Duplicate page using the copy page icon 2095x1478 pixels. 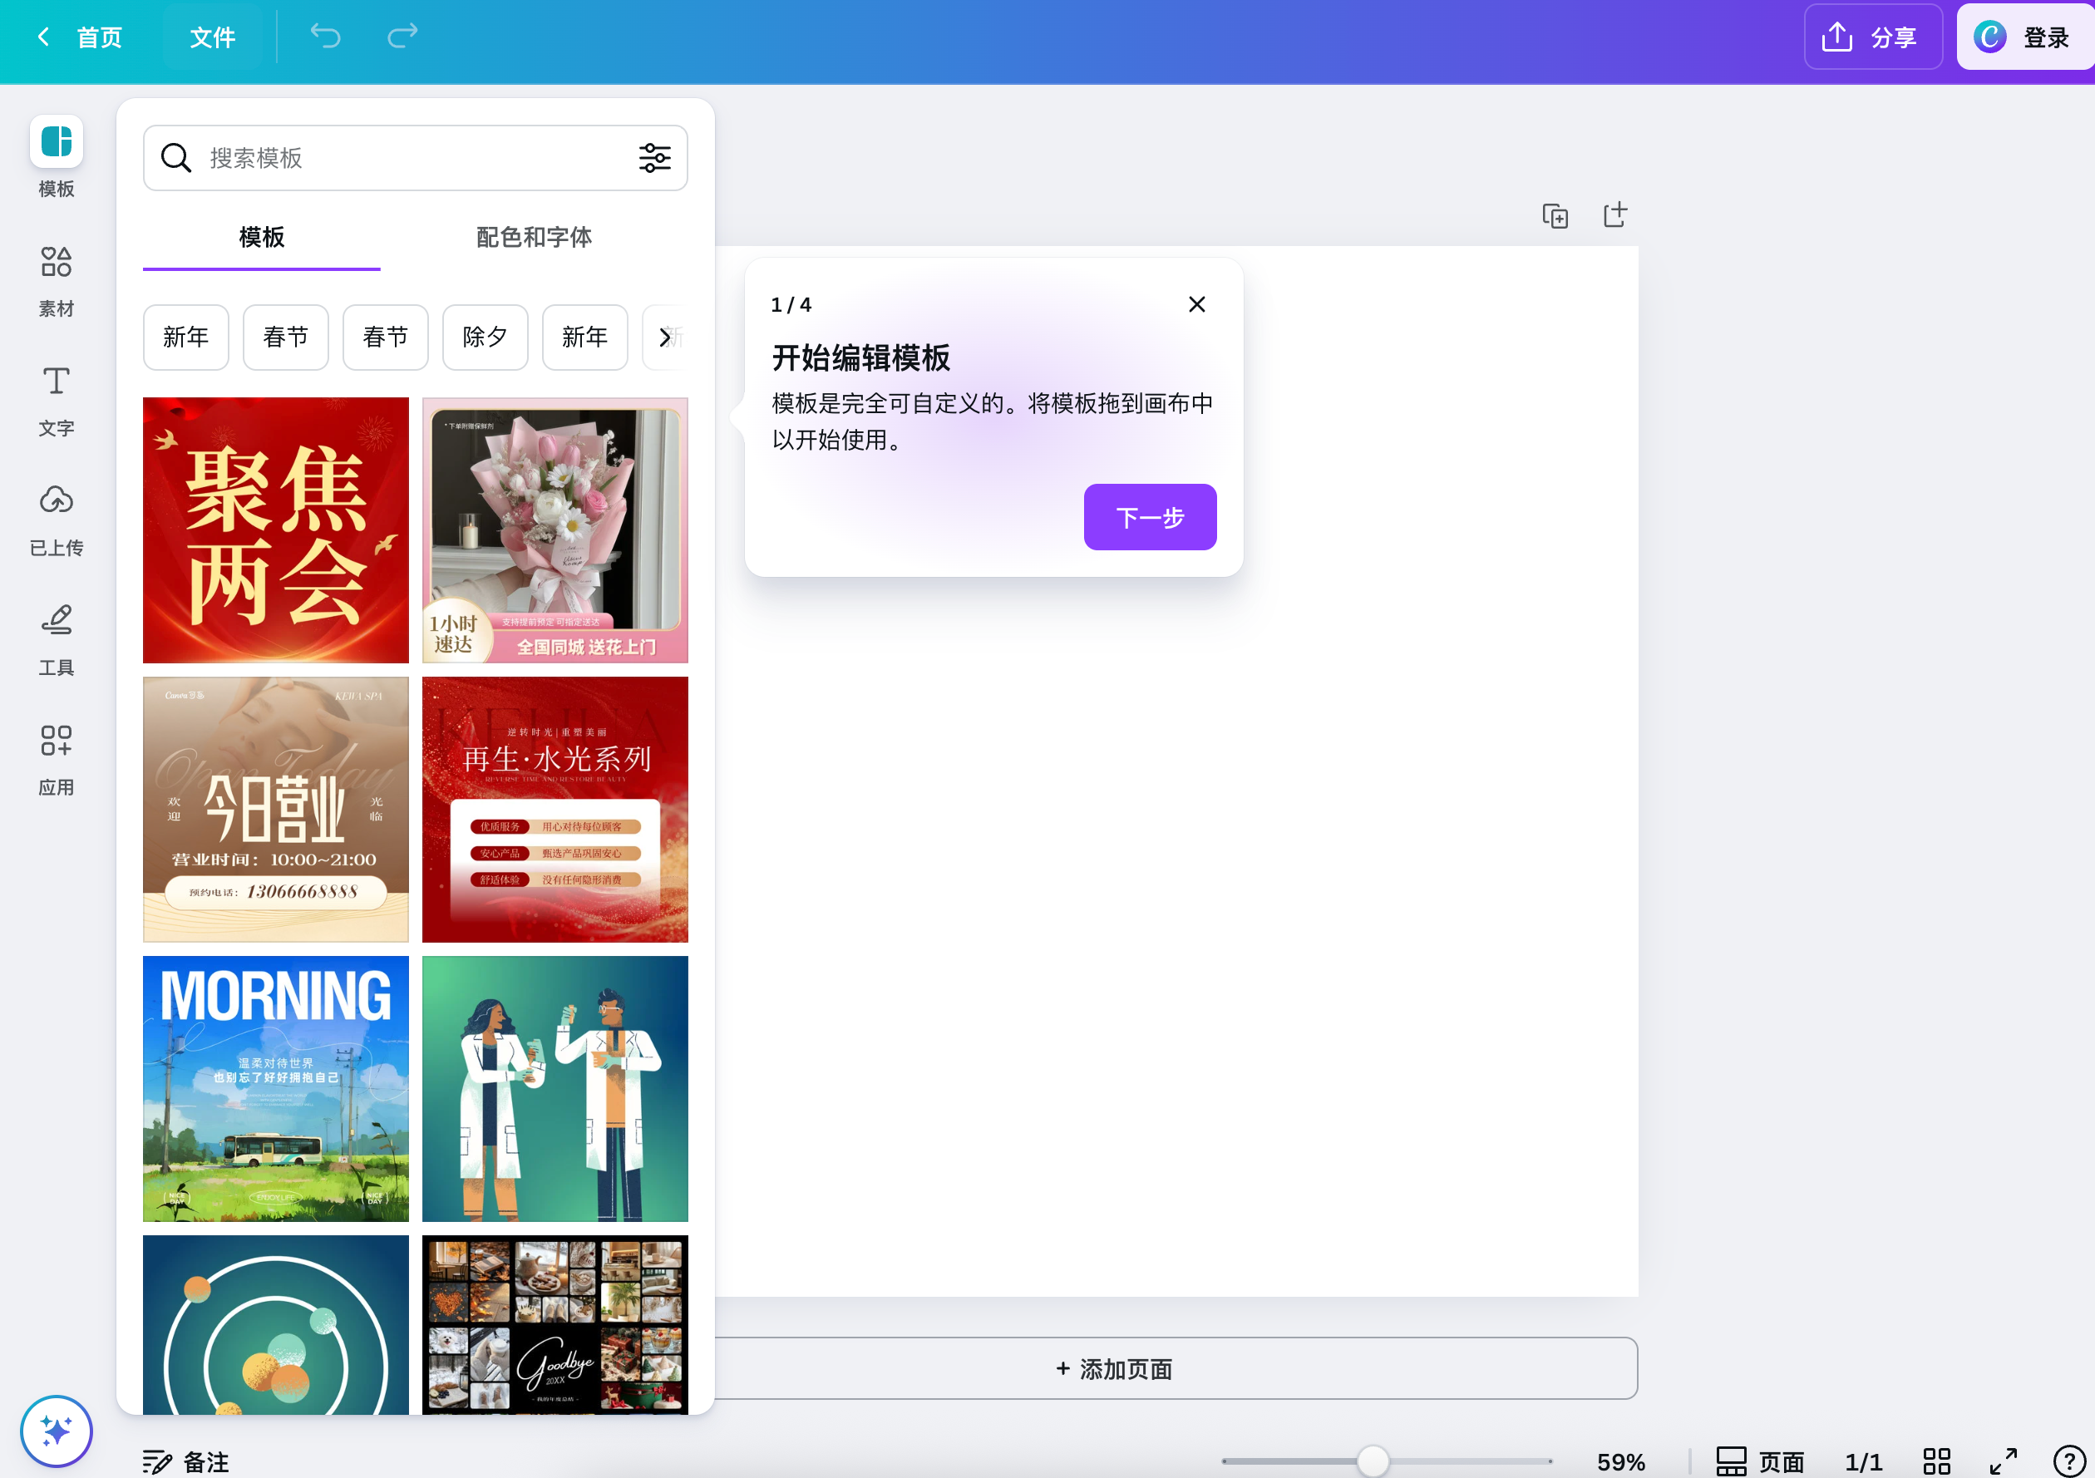[1555, 216]
